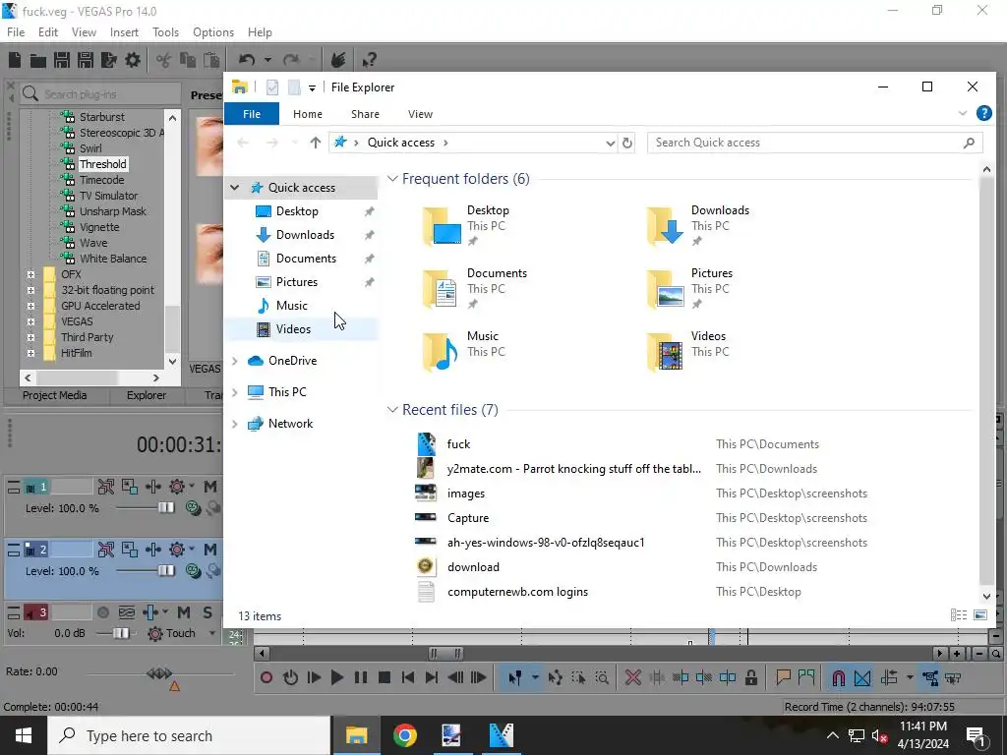The width and height of the screenshot is (1007, 755).
Task: Select Videos in File Explorer sidebar
Action: (x=293, y=329)
